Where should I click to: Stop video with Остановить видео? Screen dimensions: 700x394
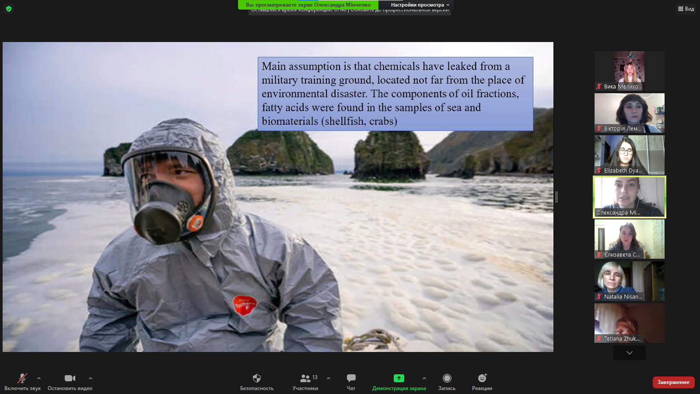click(70, 382)
